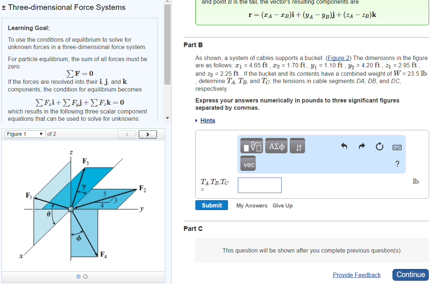Click the Continue button
Image resolution: width=435 pixels, height=284 pixels.
click(x=410, y=275)
